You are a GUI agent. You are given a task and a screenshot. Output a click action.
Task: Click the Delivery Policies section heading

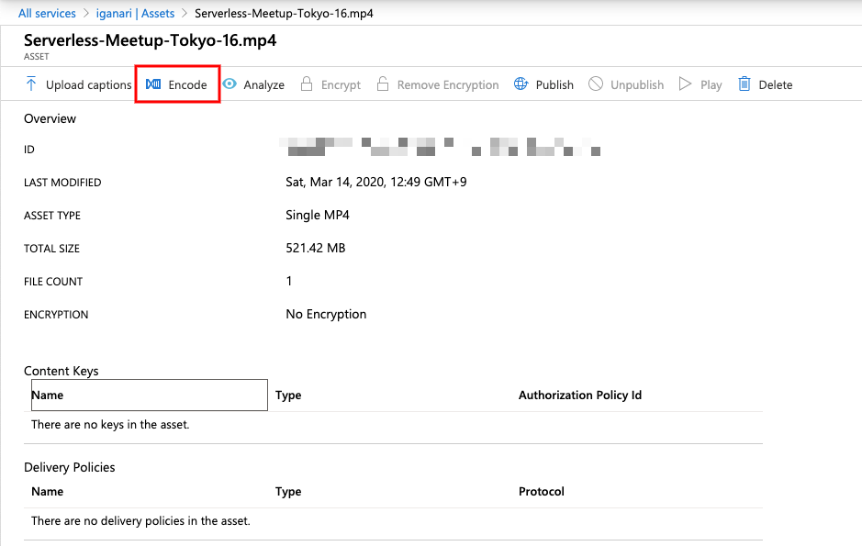(69, 467)
